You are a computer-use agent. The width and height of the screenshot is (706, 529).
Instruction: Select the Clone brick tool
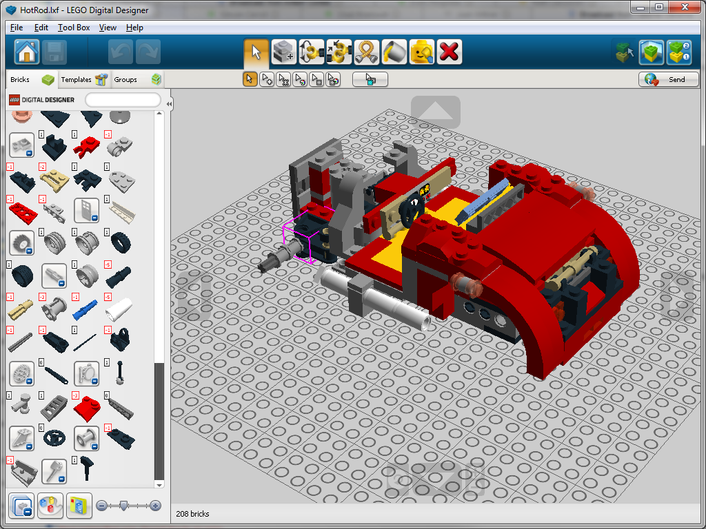[283, 52]
